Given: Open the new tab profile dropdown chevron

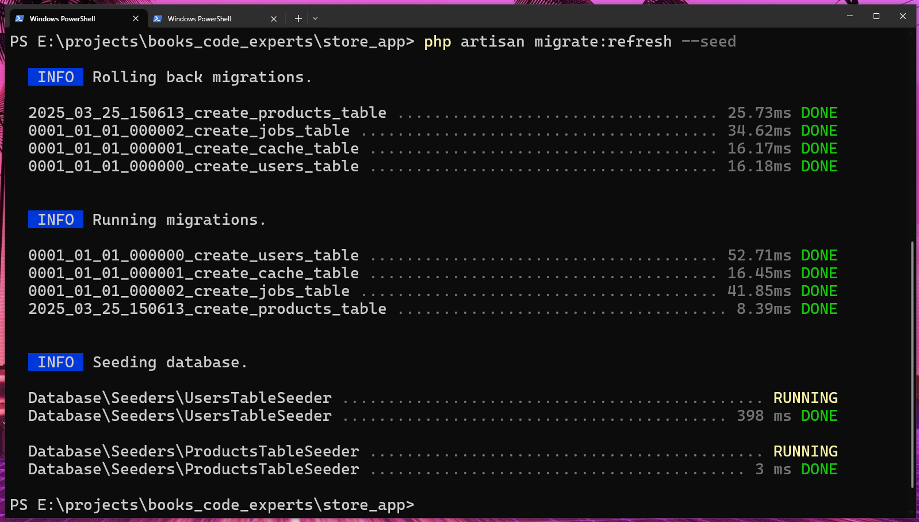Looking at the screenshot, I should (315, 18).
